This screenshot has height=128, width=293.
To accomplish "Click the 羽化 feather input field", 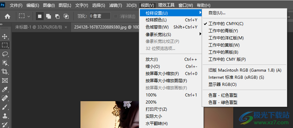I will pyautogui.click(x=100, y=16).
